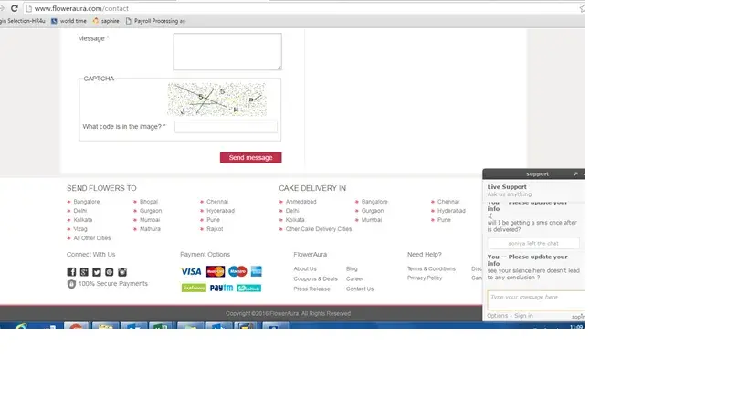
Task: Open the Bhopal flowers link
Action: pyautogui.click(x=149, y=202)
